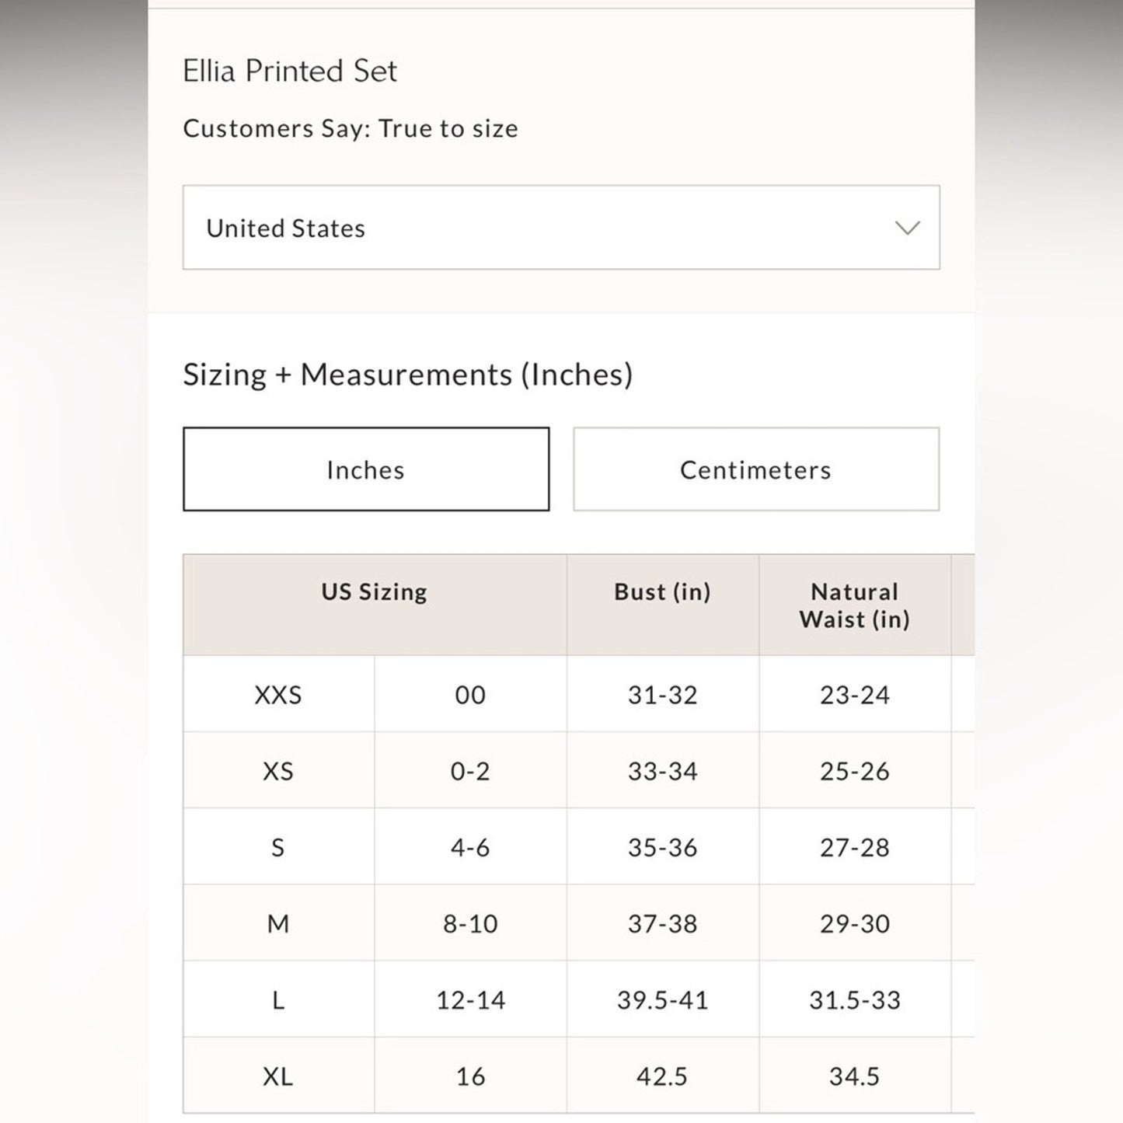Select the L size entry
Screen dimensions: 1123x1123
[x=278, y=999]
